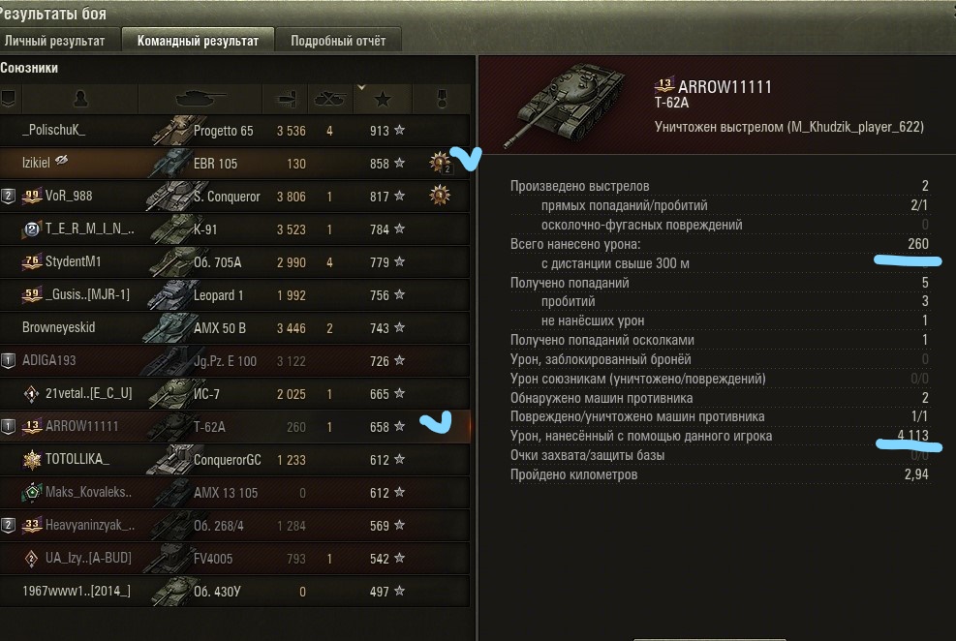Toggle the eye icon beside Izikiel

pos(62,161)
